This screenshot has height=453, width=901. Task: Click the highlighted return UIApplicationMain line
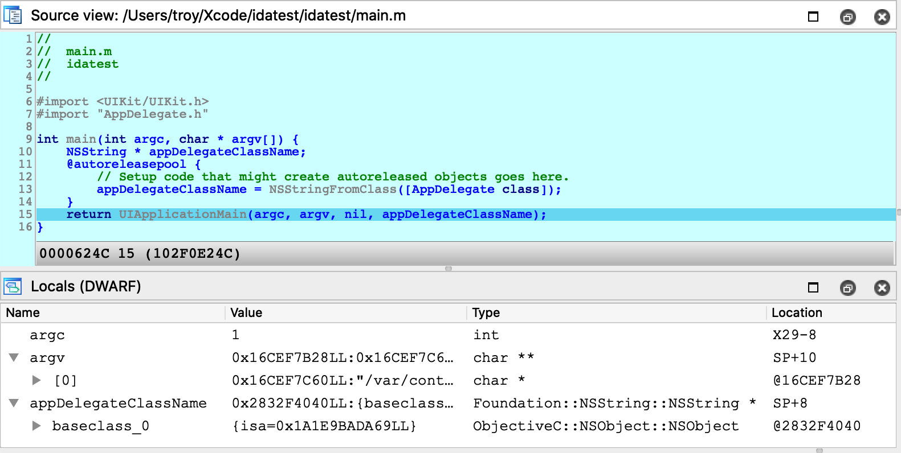point(306,215)
